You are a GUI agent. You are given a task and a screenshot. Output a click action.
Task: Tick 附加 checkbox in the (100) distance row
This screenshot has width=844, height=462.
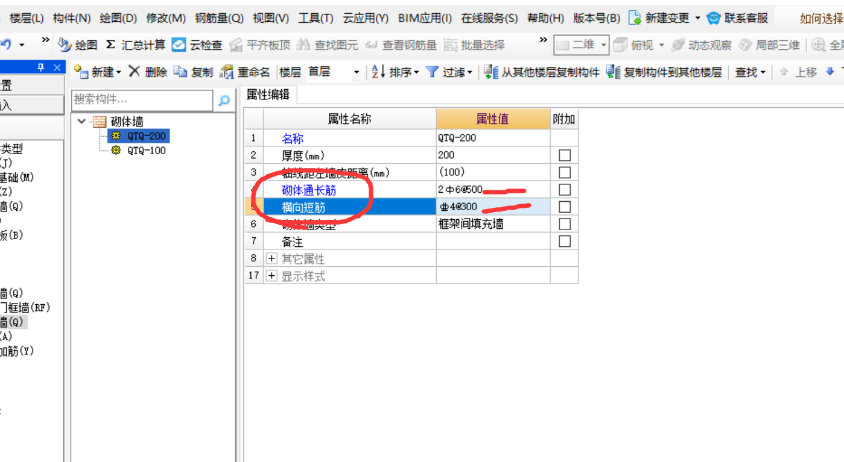pos(565,172)
